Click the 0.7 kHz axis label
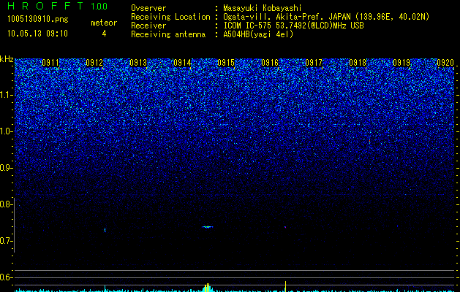This screenshot has width=460, height=292. pyautogui.click(x=7, y=241)
